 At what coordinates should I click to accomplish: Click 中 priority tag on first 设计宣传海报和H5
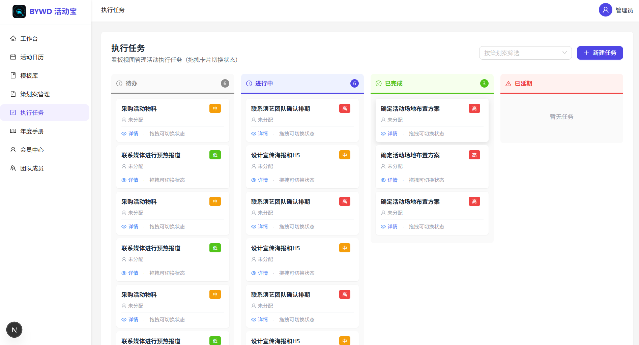[x=345, y=155]
